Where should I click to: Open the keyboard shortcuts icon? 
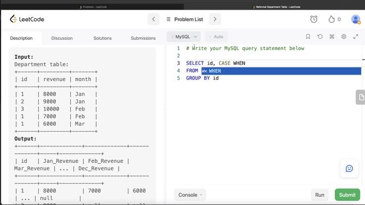[332, 36]
